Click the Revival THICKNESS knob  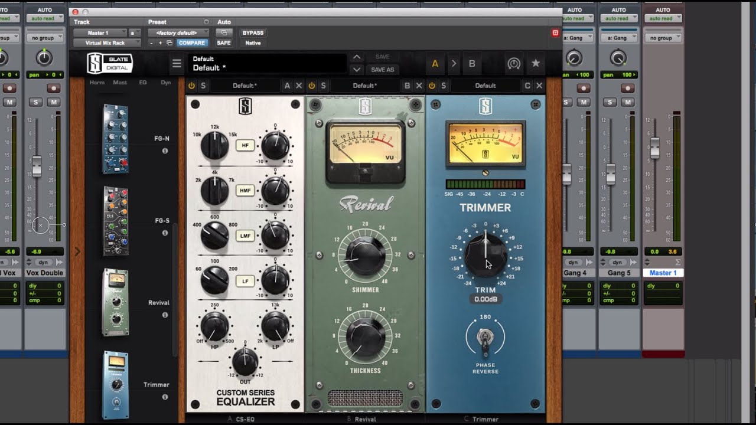tap(366, 337)
